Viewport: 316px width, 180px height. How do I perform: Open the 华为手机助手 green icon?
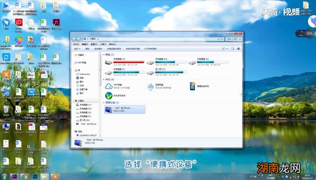point(109,95)
